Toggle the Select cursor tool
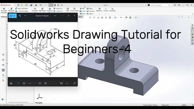This screenshot has height=109, width=194. point(50,5)
